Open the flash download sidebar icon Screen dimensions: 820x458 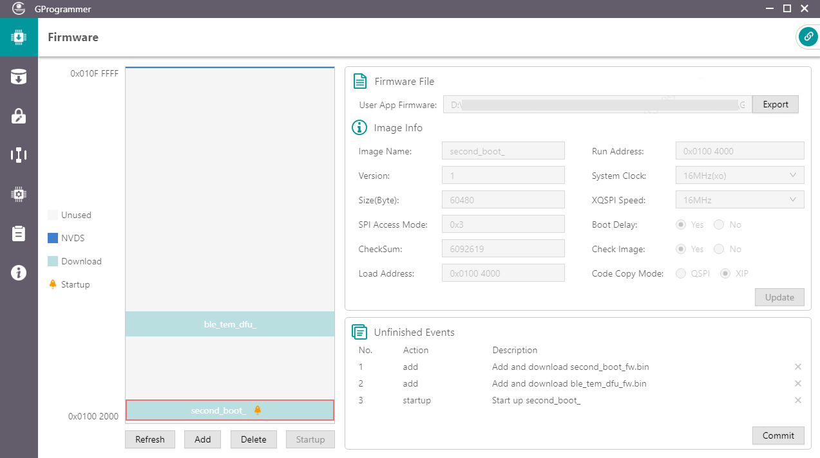[x=19, y=77]
